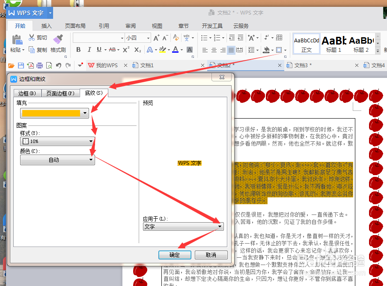Toggle justified paragraph alignment
387x286 pixels.
click(231, 50)
